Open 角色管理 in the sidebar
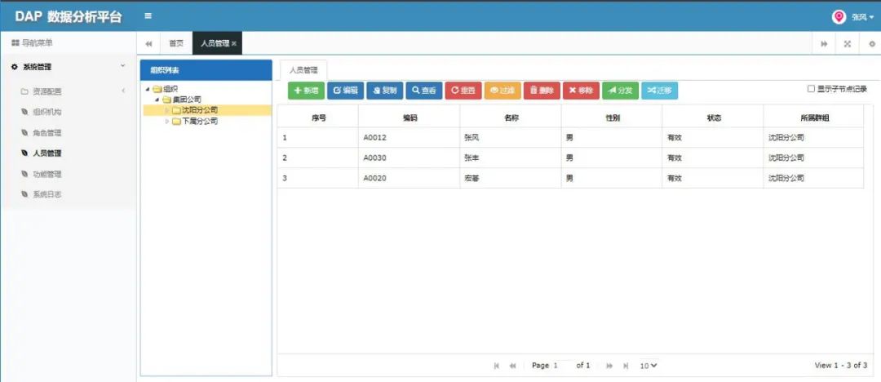 point(47,133)
